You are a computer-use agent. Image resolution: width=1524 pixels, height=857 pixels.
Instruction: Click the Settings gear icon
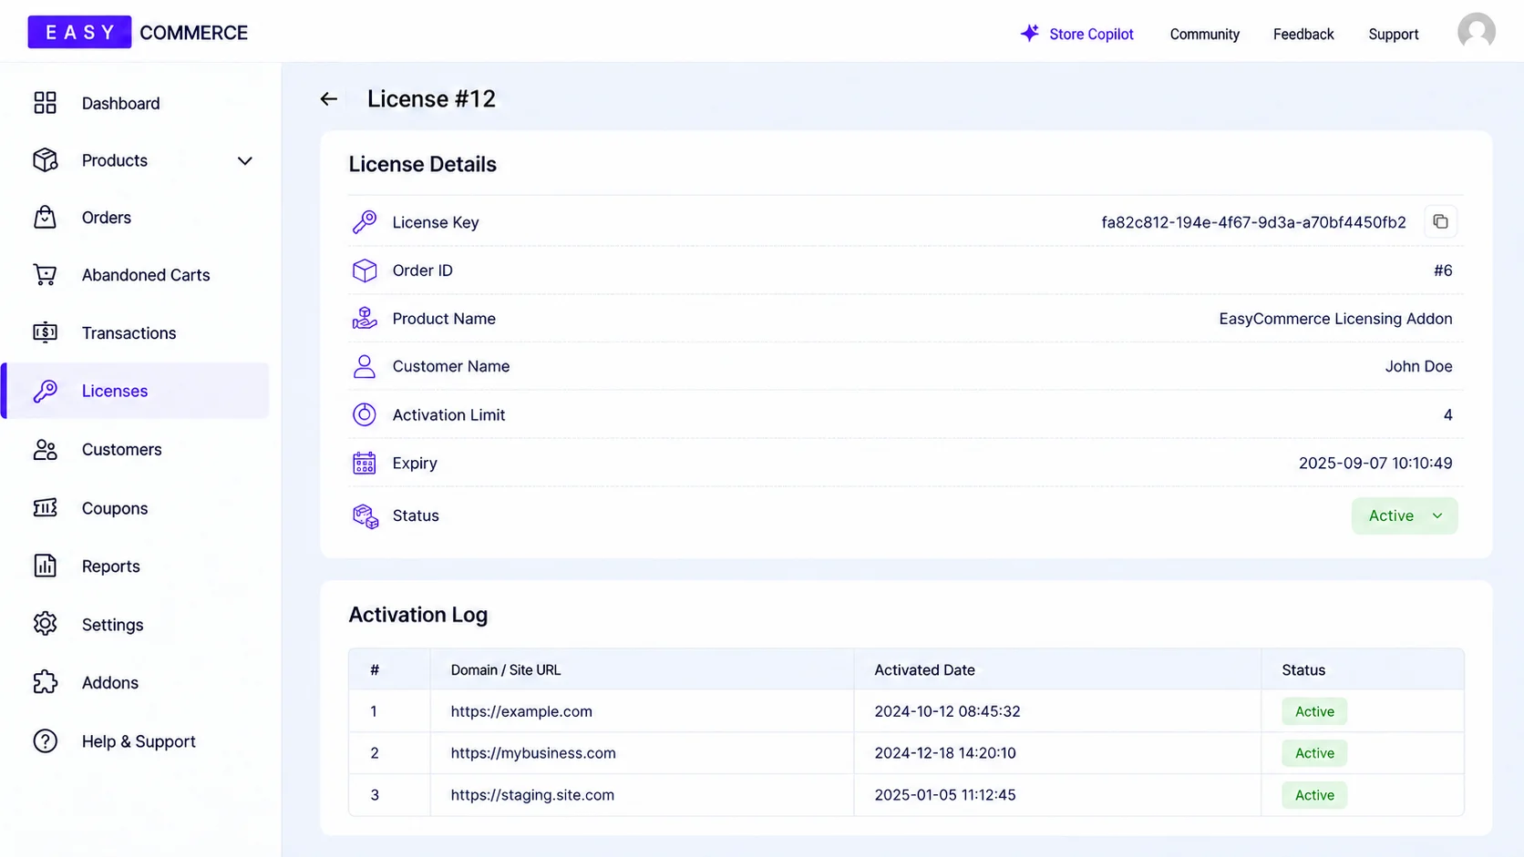pos(45,624)
